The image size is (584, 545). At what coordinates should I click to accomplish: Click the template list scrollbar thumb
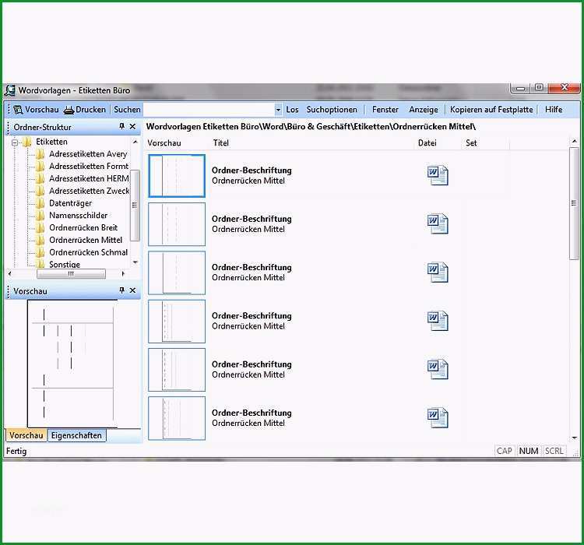coord(574,203)
